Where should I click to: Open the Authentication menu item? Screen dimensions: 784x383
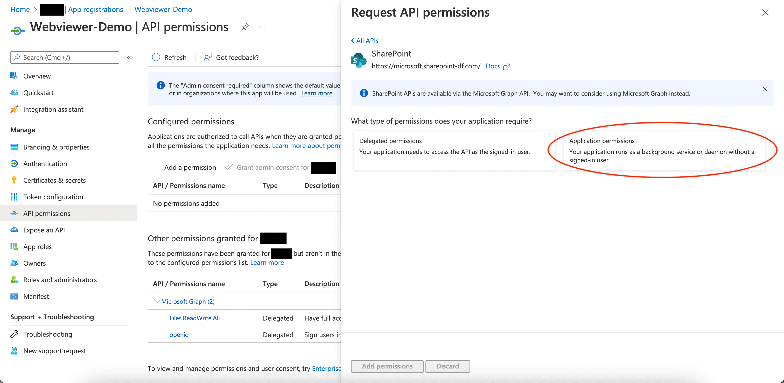(45, 164)
